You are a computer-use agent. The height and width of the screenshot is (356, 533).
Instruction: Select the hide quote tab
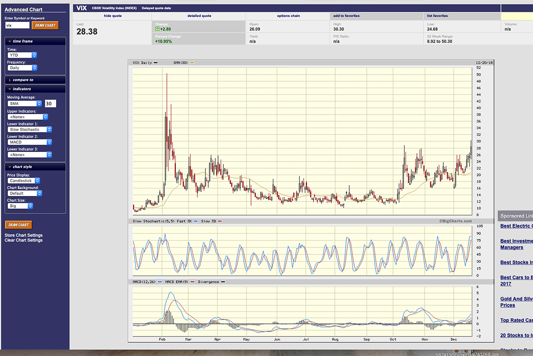tap(113, 16)
